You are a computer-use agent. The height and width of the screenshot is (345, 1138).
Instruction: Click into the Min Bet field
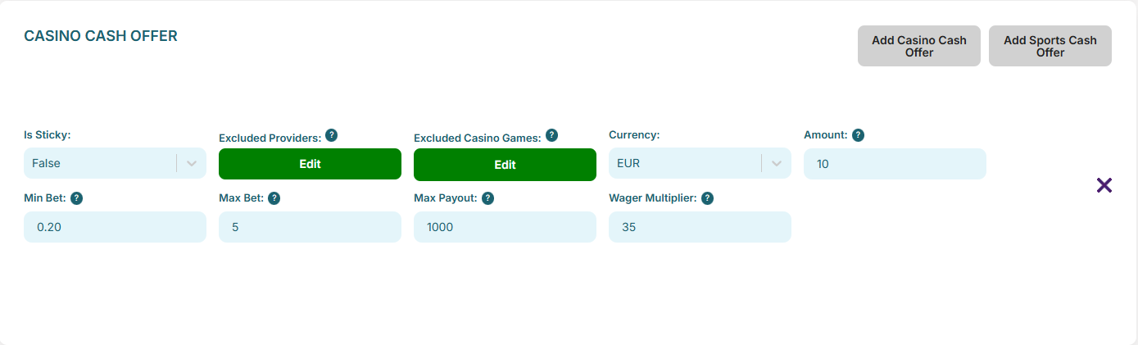coord(115,227)
